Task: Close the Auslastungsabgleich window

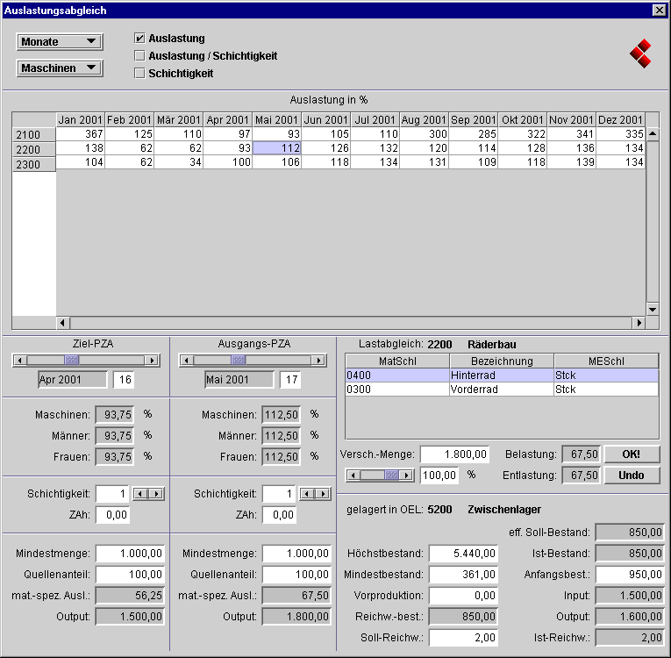Action: tap(659, 10)
